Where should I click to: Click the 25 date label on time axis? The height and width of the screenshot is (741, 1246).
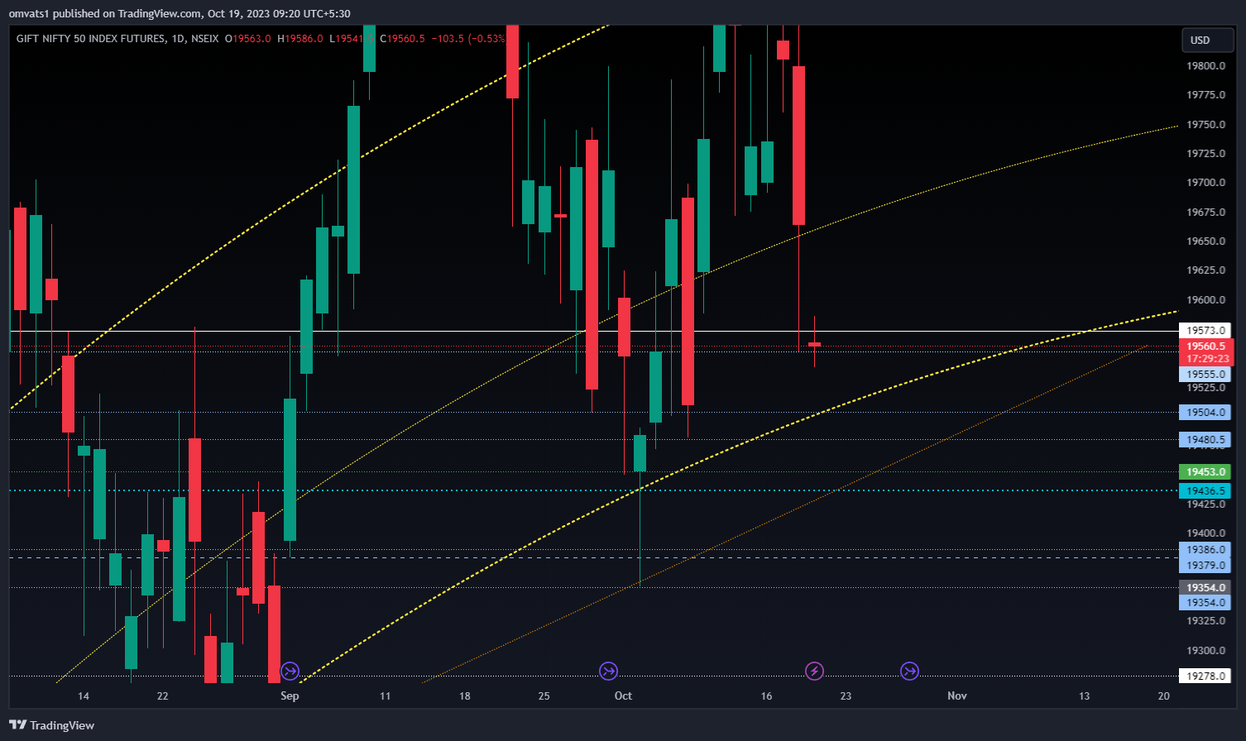544,696
